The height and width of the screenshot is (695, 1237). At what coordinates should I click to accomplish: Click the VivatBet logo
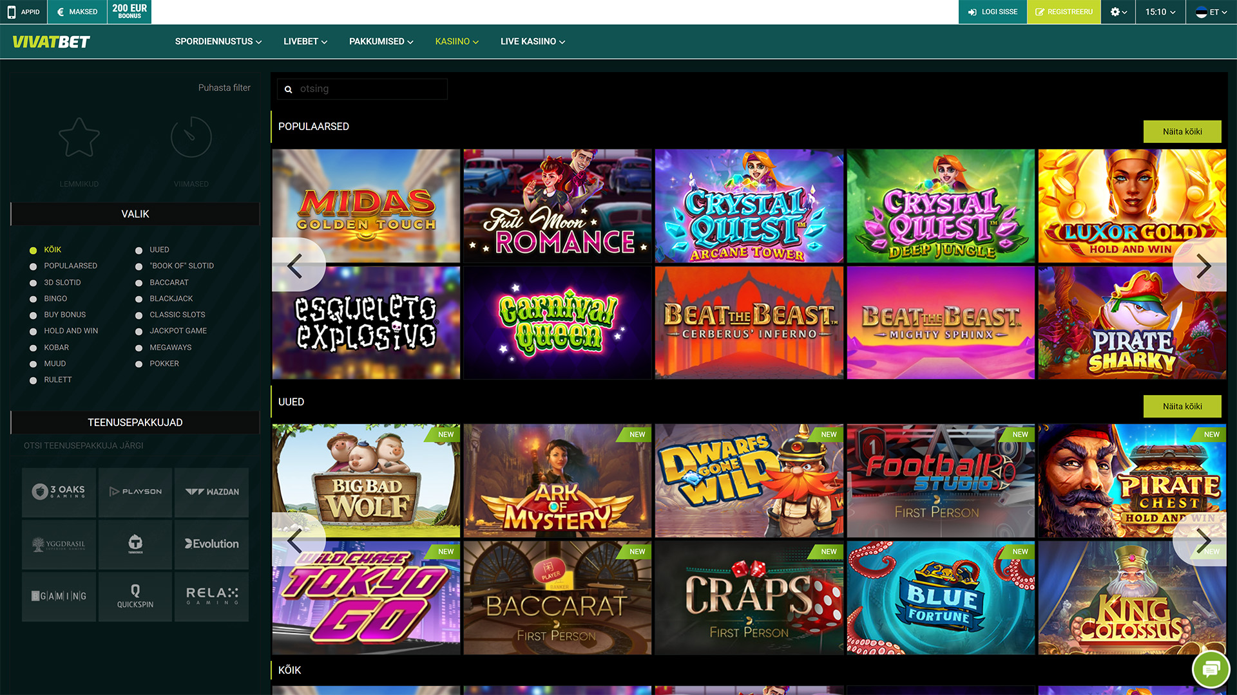point(52,42)
